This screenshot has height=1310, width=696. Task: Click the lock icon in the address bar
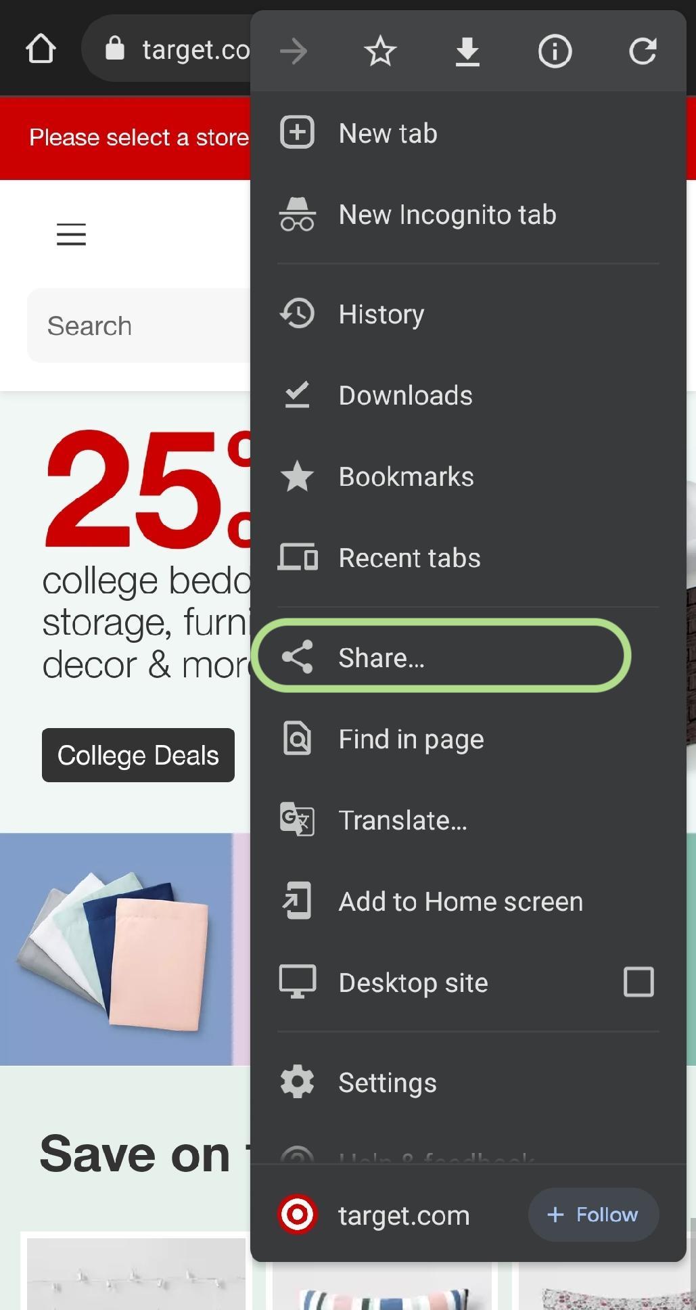point(114,48)
